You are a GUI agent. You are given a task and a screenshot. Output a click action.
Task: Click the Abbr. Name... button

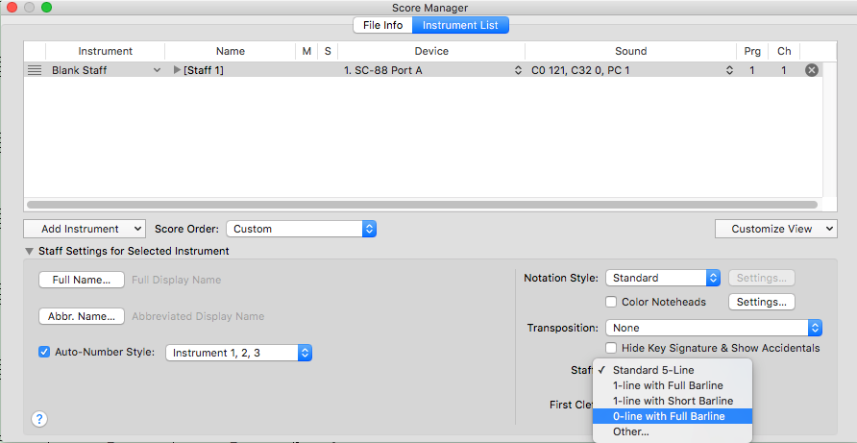[82, 316]
